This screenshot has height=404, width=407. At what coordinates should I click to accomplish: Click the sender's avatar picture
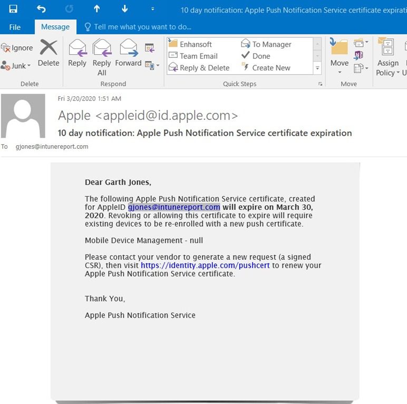[23, 116]
